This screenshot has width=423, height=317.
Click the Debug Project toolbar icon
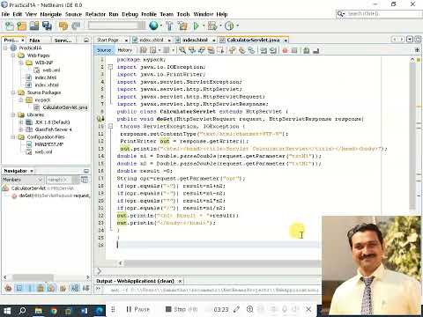[x=212, y=26]
